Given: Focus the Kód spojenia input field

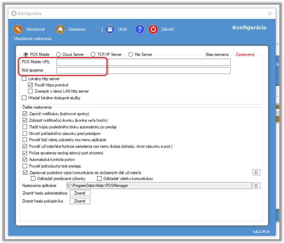Looking at the screenshot, I should click(143, 71).
